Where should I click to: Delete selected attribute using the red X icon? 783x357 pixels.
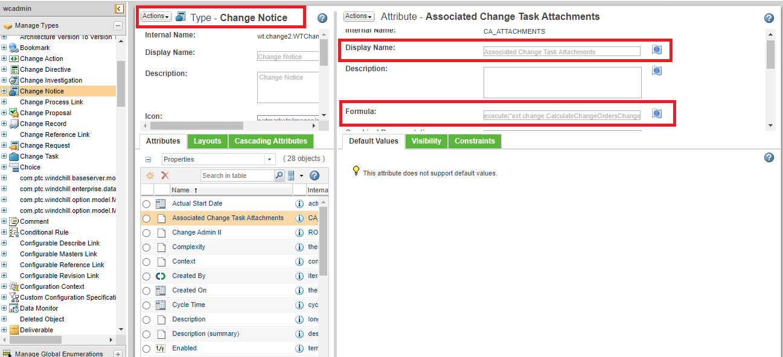(164, 175)
